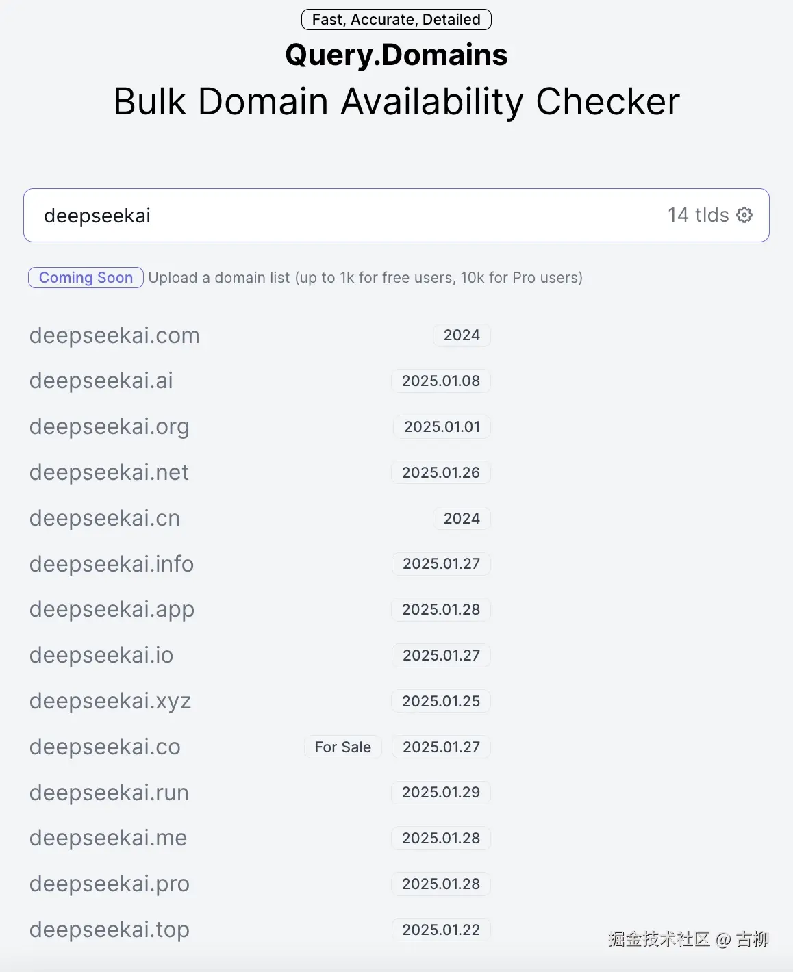Open the deepseekai.run domain result
This screenshot has height=972, width=793.
click(x=109, y=793)
